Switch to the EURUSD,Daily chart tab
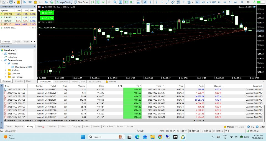This screenshot has height=141, width=266. (61, 82)
